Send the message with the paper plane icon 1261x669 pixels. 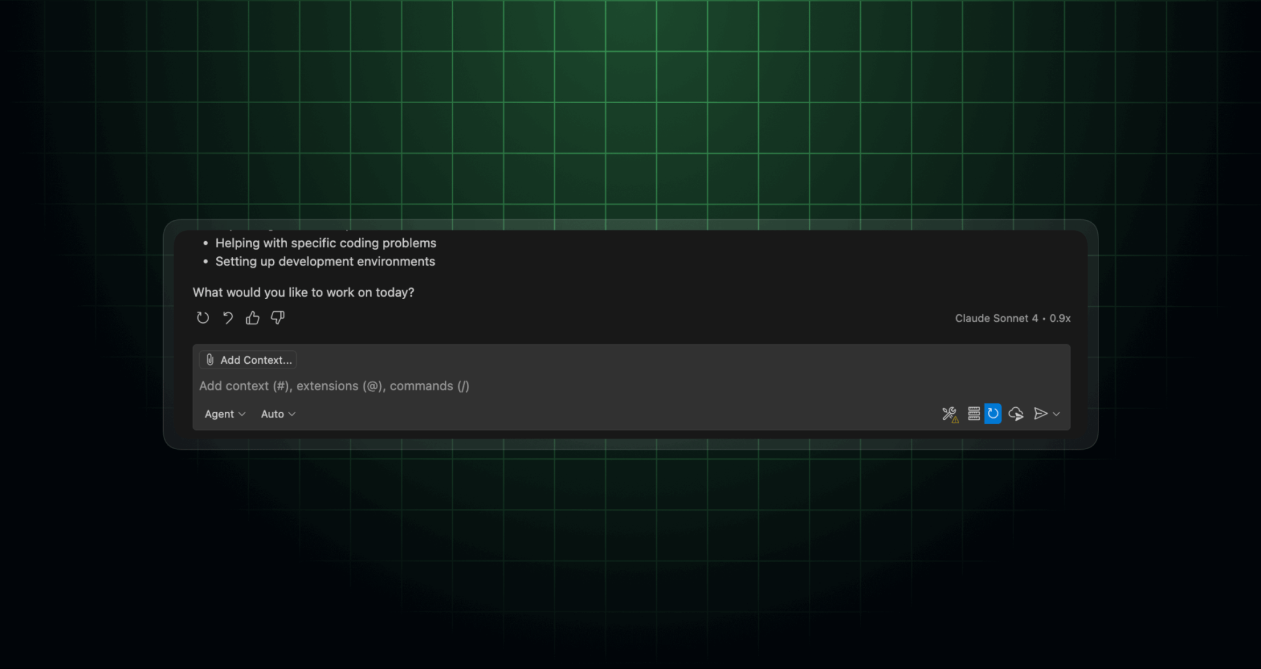(1040, 414)
